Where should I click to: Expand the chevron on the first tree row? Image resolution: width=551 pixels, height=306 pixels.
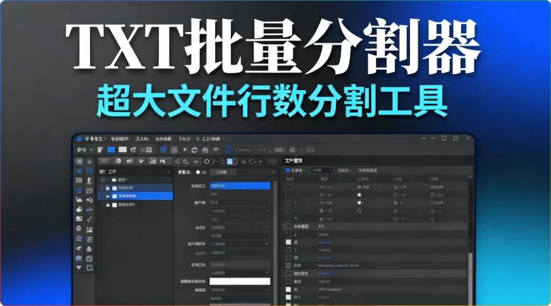(168, 180)
